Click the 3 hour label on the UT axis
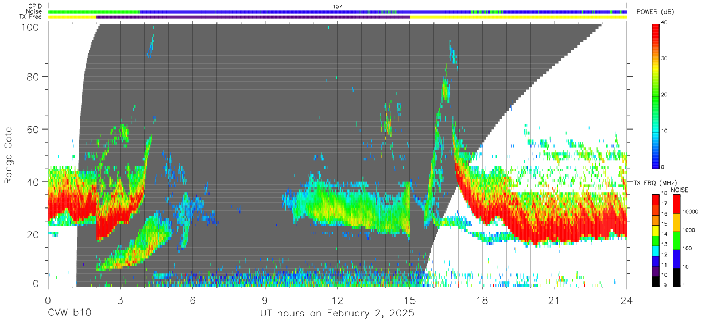This screenshot has width=705, height=325. pos(120,300)
